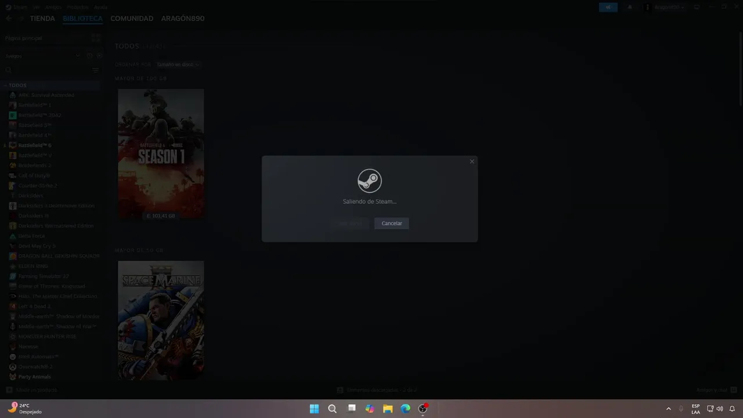Click the announcements megaphone button

(x=608, y=7)
